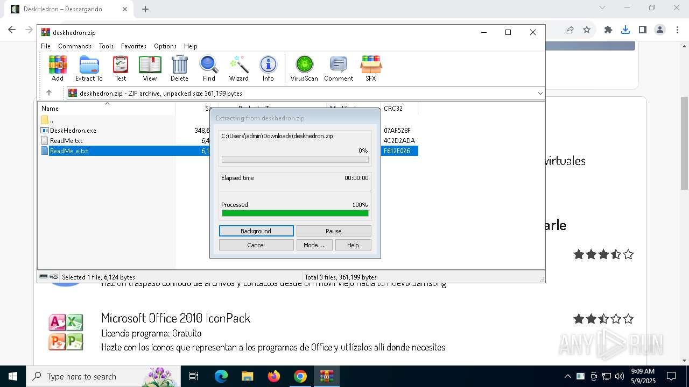The height and width of the screenshot is (387, 689).
Task: Click the status bar key icon
Action: [54, 277]
